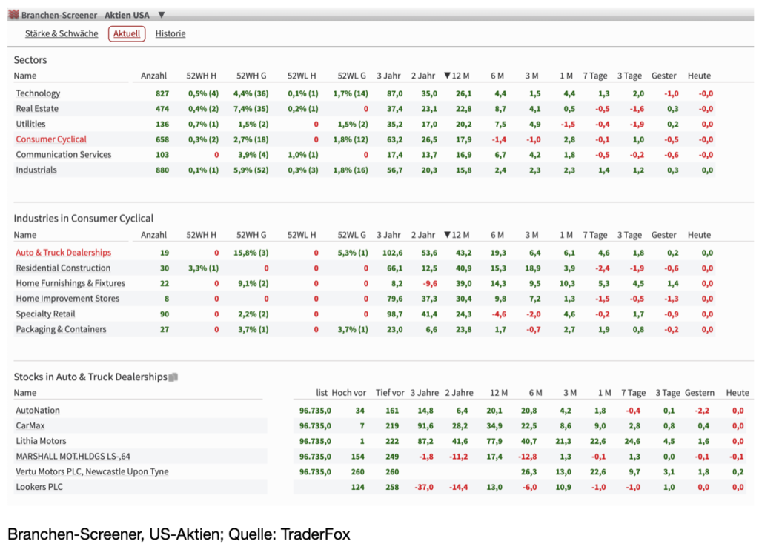Viewport: 759px width, 547px height.
Task: Sort Sectors table by Anzahl column
Action: click(x=153, y=76)
